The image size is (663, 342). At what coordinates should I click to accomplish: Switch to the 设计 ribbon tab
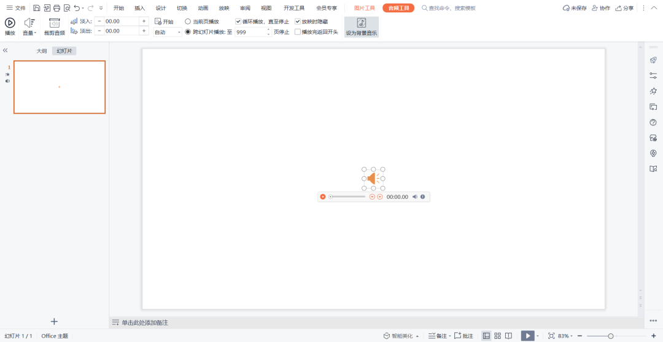(x=161, y=8)
